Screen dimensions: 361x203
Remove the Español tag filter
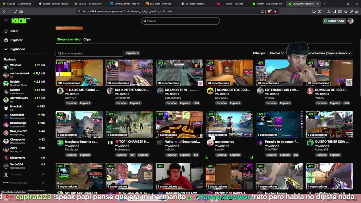tap(138, 53)
